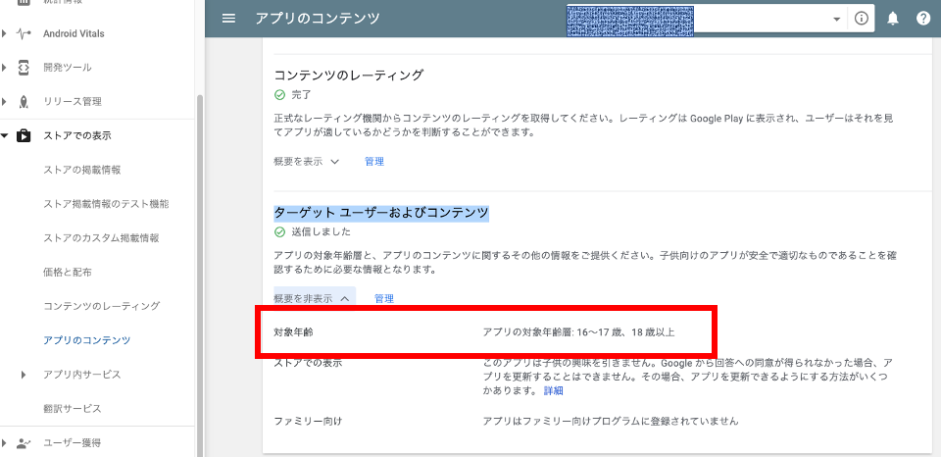Select アプリのコンテンツ in sidebar

click(87, 340)
